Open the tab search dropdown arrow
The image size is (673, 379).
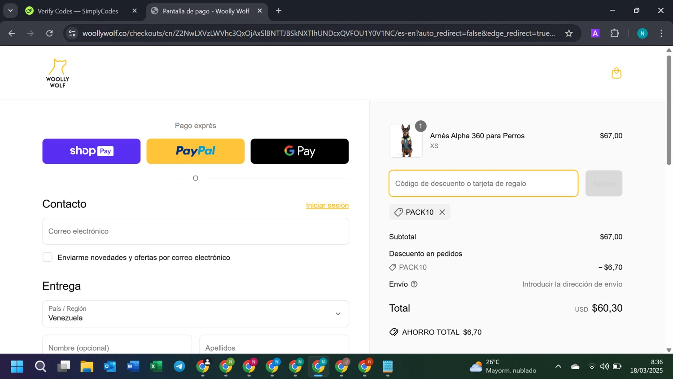(x=10, y=11)
